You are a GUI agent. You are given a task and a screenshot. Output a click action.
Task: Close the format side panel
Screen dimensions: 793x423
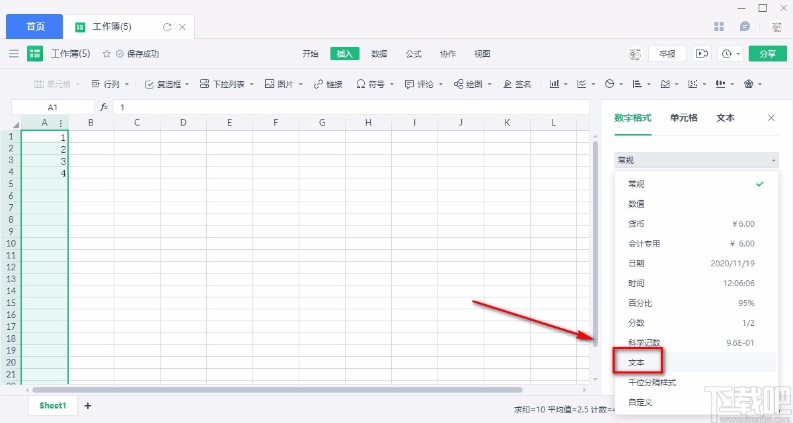(x=771, y=118)
